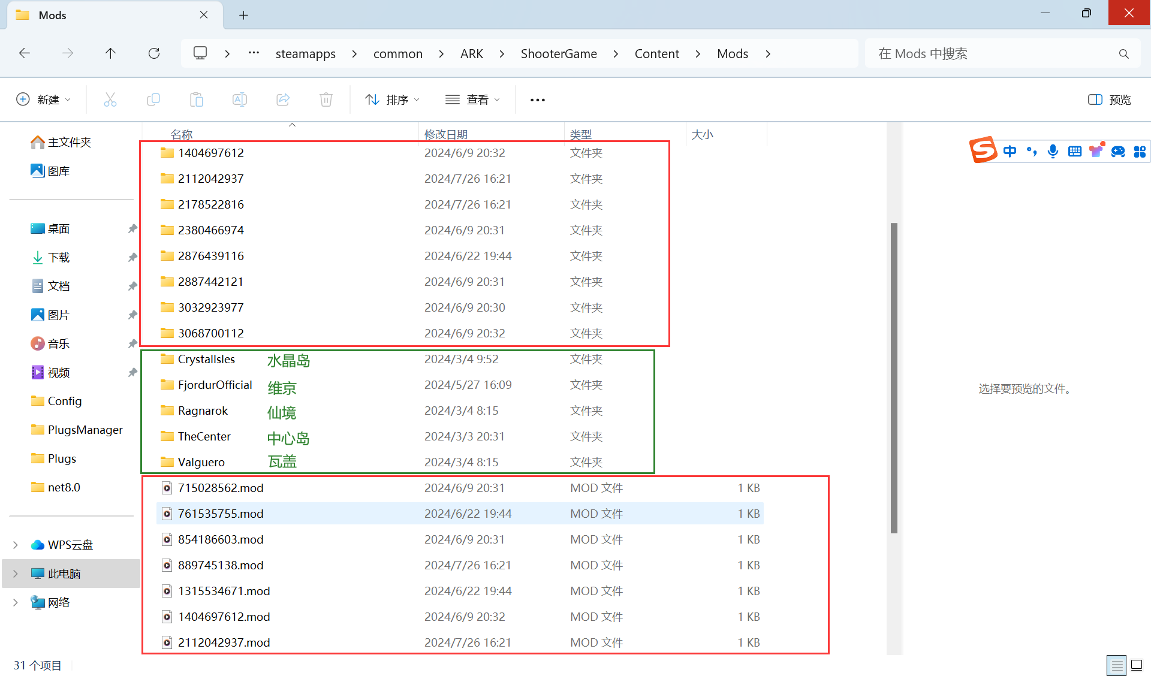
Task: Click the Paste clipboard icon
Action: (197, 99)
